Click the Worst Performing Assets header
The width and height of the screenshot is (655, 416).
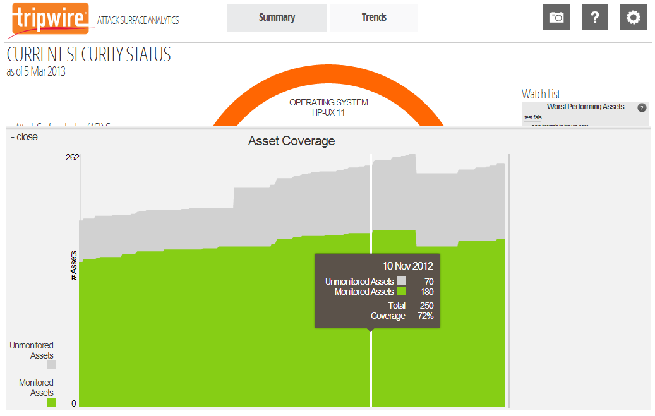586,107
